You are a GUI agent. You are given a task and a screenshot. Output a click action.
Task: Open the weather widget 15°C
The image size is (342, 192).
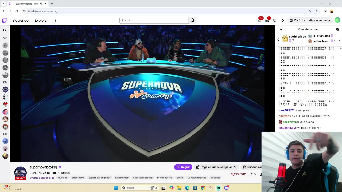pos(12,188)
